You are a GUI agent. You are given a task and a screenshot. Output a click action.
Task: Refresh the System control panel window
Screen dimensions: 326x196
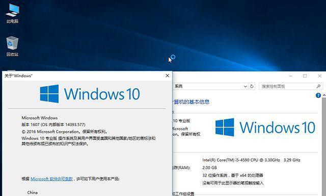pos(252,86)
